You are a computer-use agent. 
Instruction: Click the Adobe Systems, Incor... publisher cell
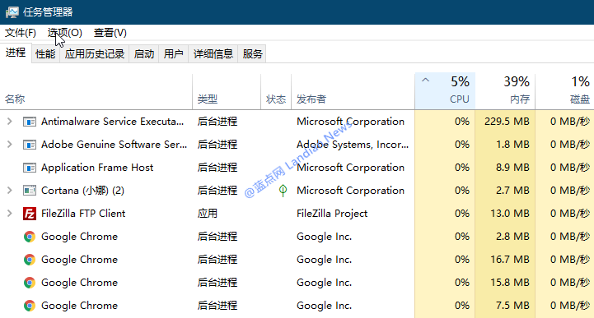(x=353, y=145)
